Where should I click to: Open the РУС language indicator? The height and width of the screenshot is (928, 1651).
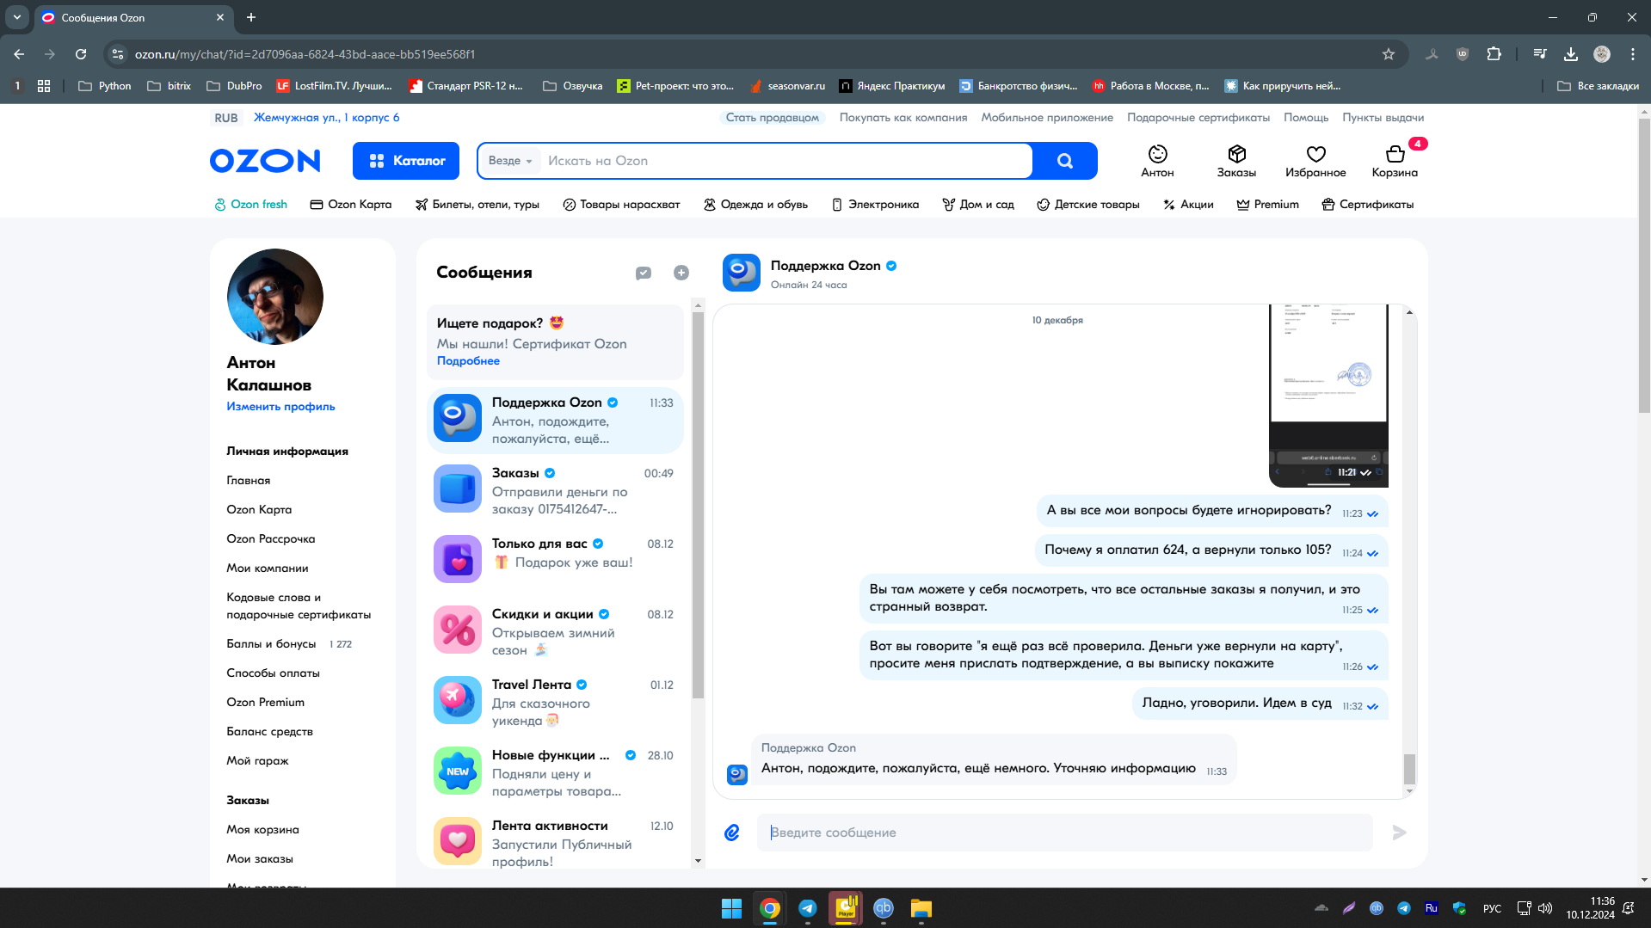[x=1492, y=908]
